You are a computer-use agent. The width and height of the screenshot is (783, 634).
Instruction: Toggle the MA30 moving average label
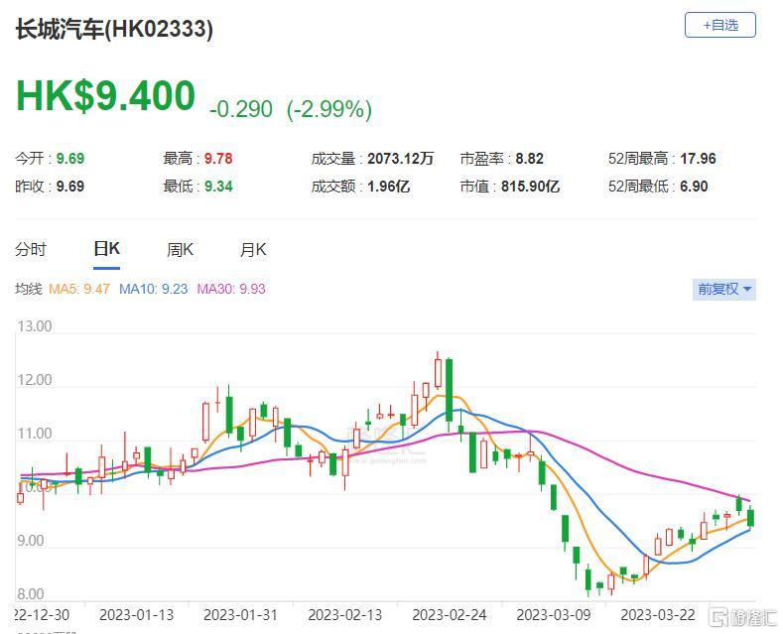[230, 289]
